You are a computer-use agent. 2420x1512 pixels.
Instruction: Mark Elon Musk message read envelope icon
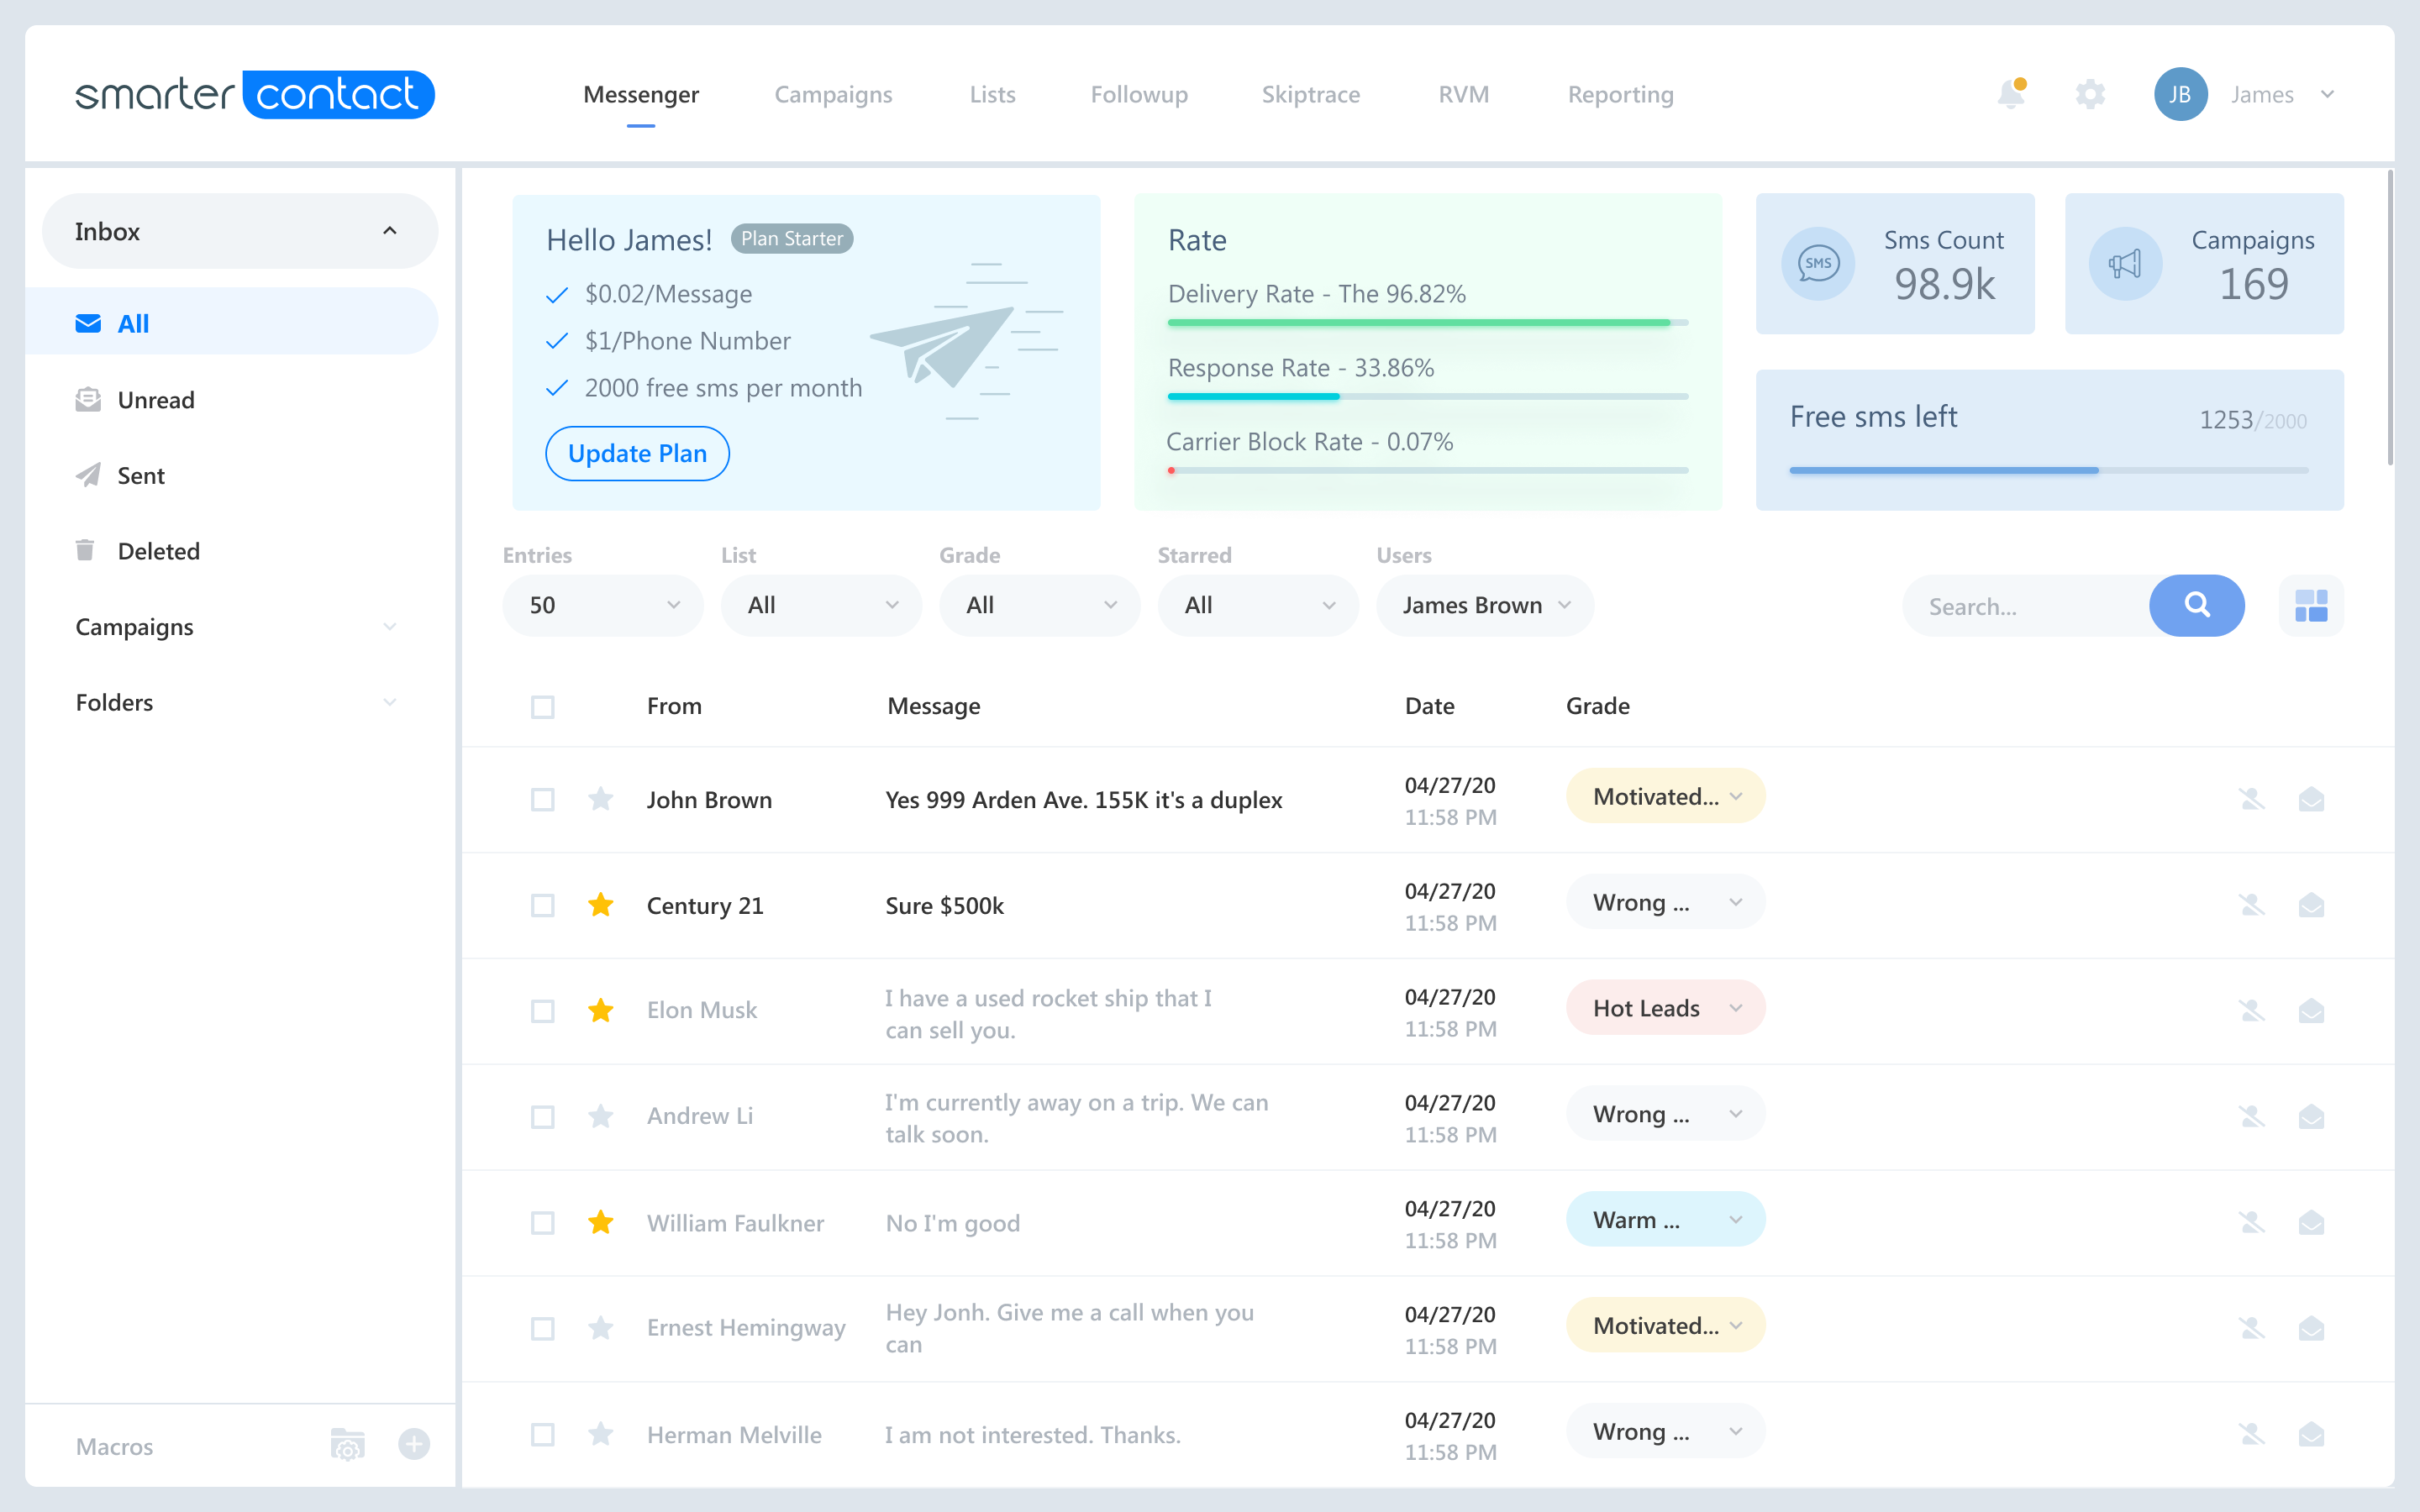click(x=2311, y=1011)
